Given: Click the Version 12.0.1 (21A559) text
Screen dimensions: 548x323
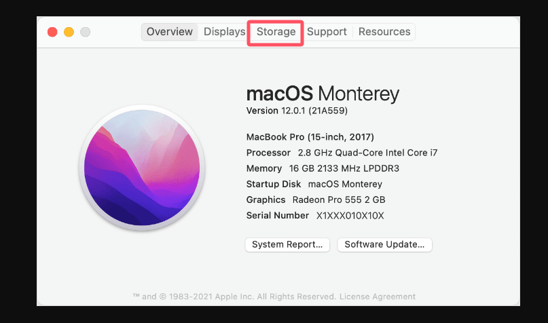Looking at the screenshot, I should click(297, 111).
